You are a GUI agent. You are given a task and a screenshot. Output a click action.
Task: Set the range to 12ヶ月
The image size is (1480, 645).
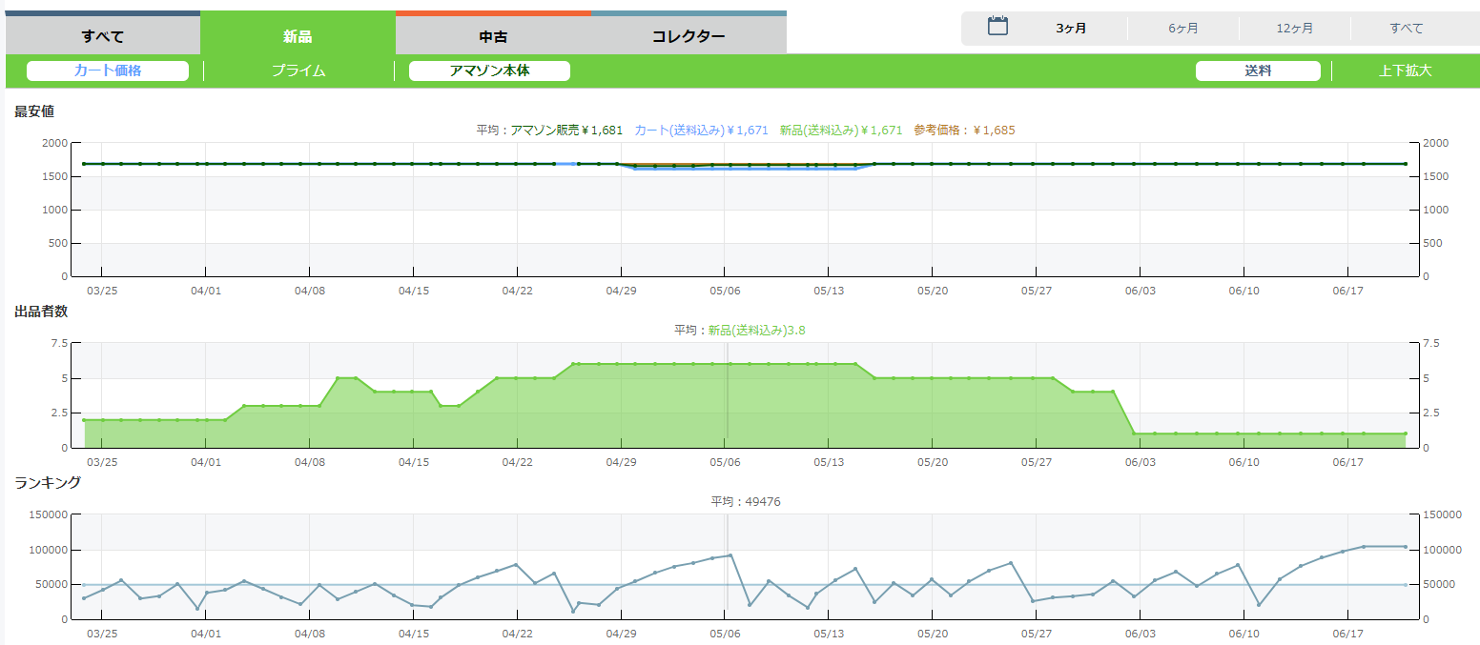click(1295, 29)
